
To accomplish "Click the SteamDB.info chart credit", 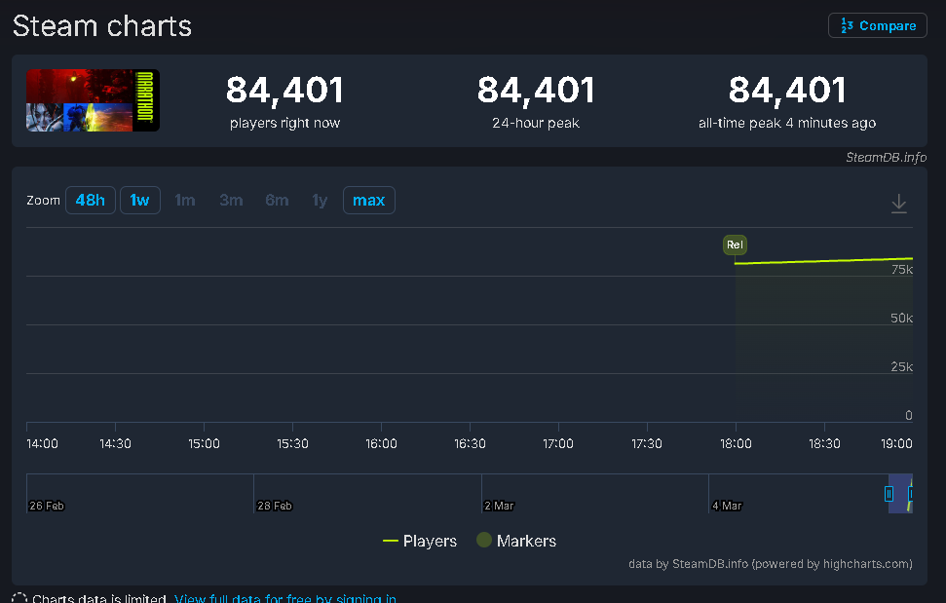I will [x=886, y=158].
